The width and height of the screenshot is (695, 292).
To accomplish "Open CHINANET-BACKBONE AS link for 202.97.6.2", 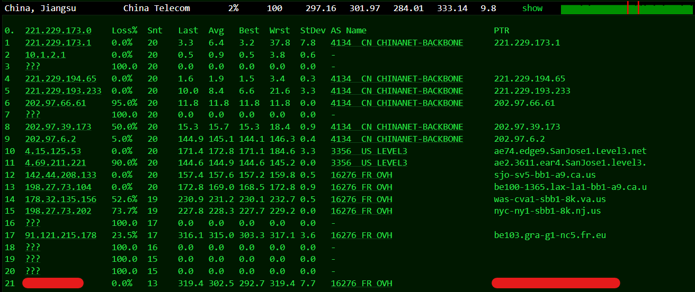I will (397, 139).
